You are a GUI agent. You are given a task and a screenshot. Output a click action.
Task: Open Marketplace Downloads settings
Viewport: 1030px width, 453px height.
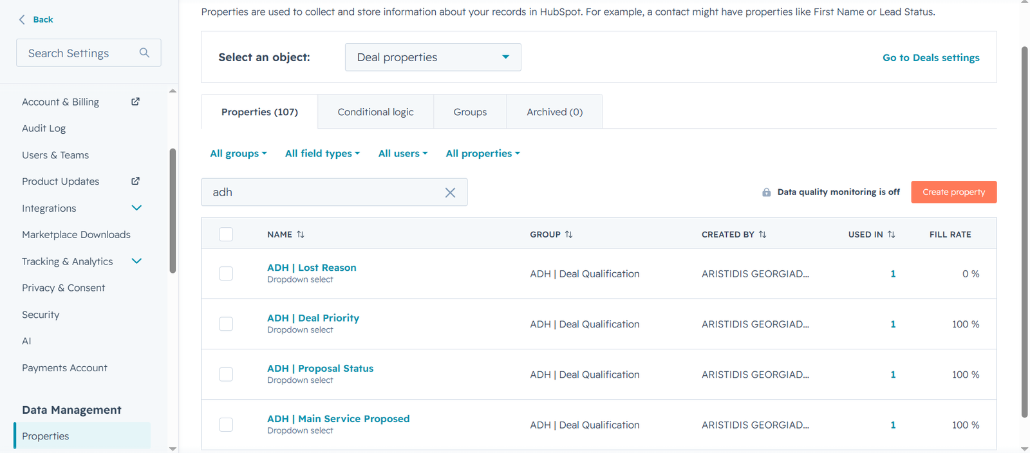(x=76, y=235)
